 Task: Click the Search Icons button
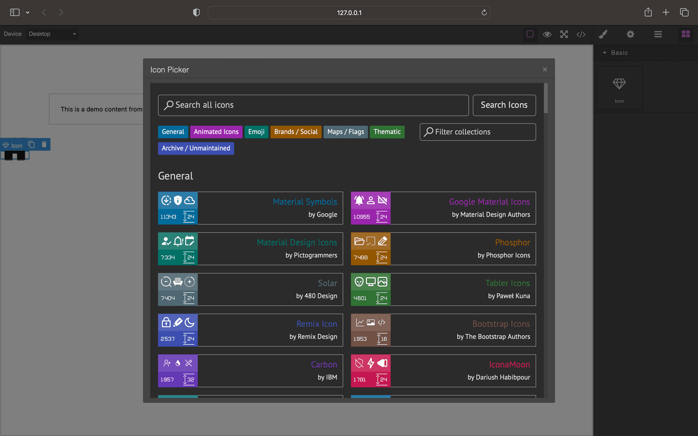pos(504,105)
